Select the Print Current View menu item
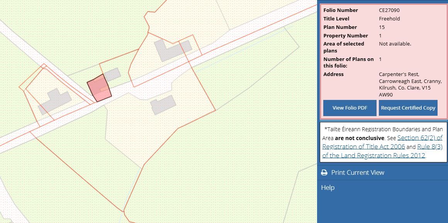This screenshot has width=448, height=223. click(x=358, y=172)
